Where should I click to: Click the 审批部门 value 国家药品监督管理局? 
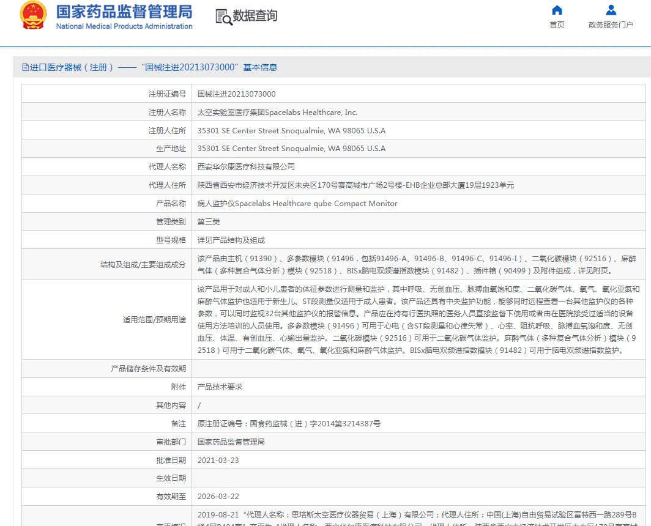tap(231, 442)
